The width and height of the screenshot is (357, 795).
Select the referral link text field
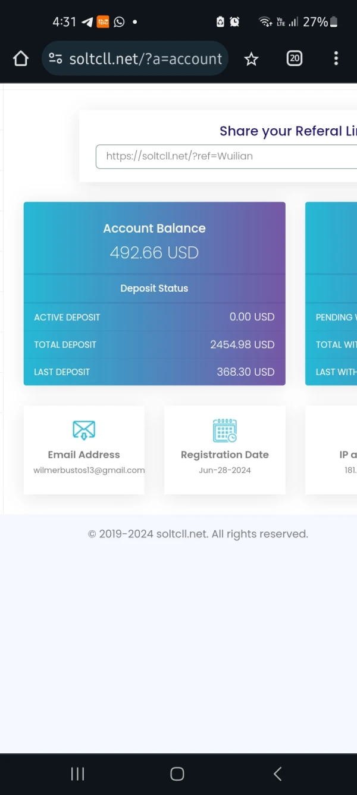(x=226, y=156)
